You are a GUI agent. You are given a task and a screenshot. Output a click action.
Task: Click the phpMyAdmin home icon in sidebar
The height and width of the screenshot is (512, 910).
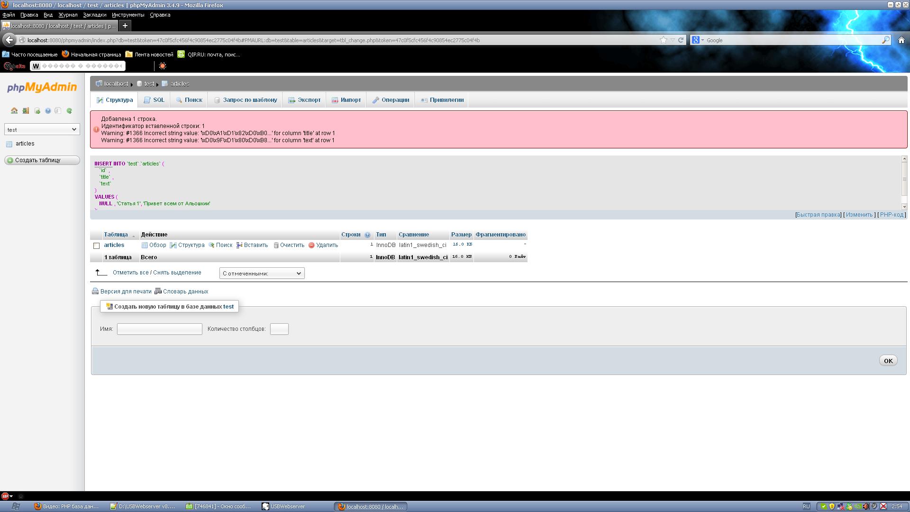click(x=14, y=111)
